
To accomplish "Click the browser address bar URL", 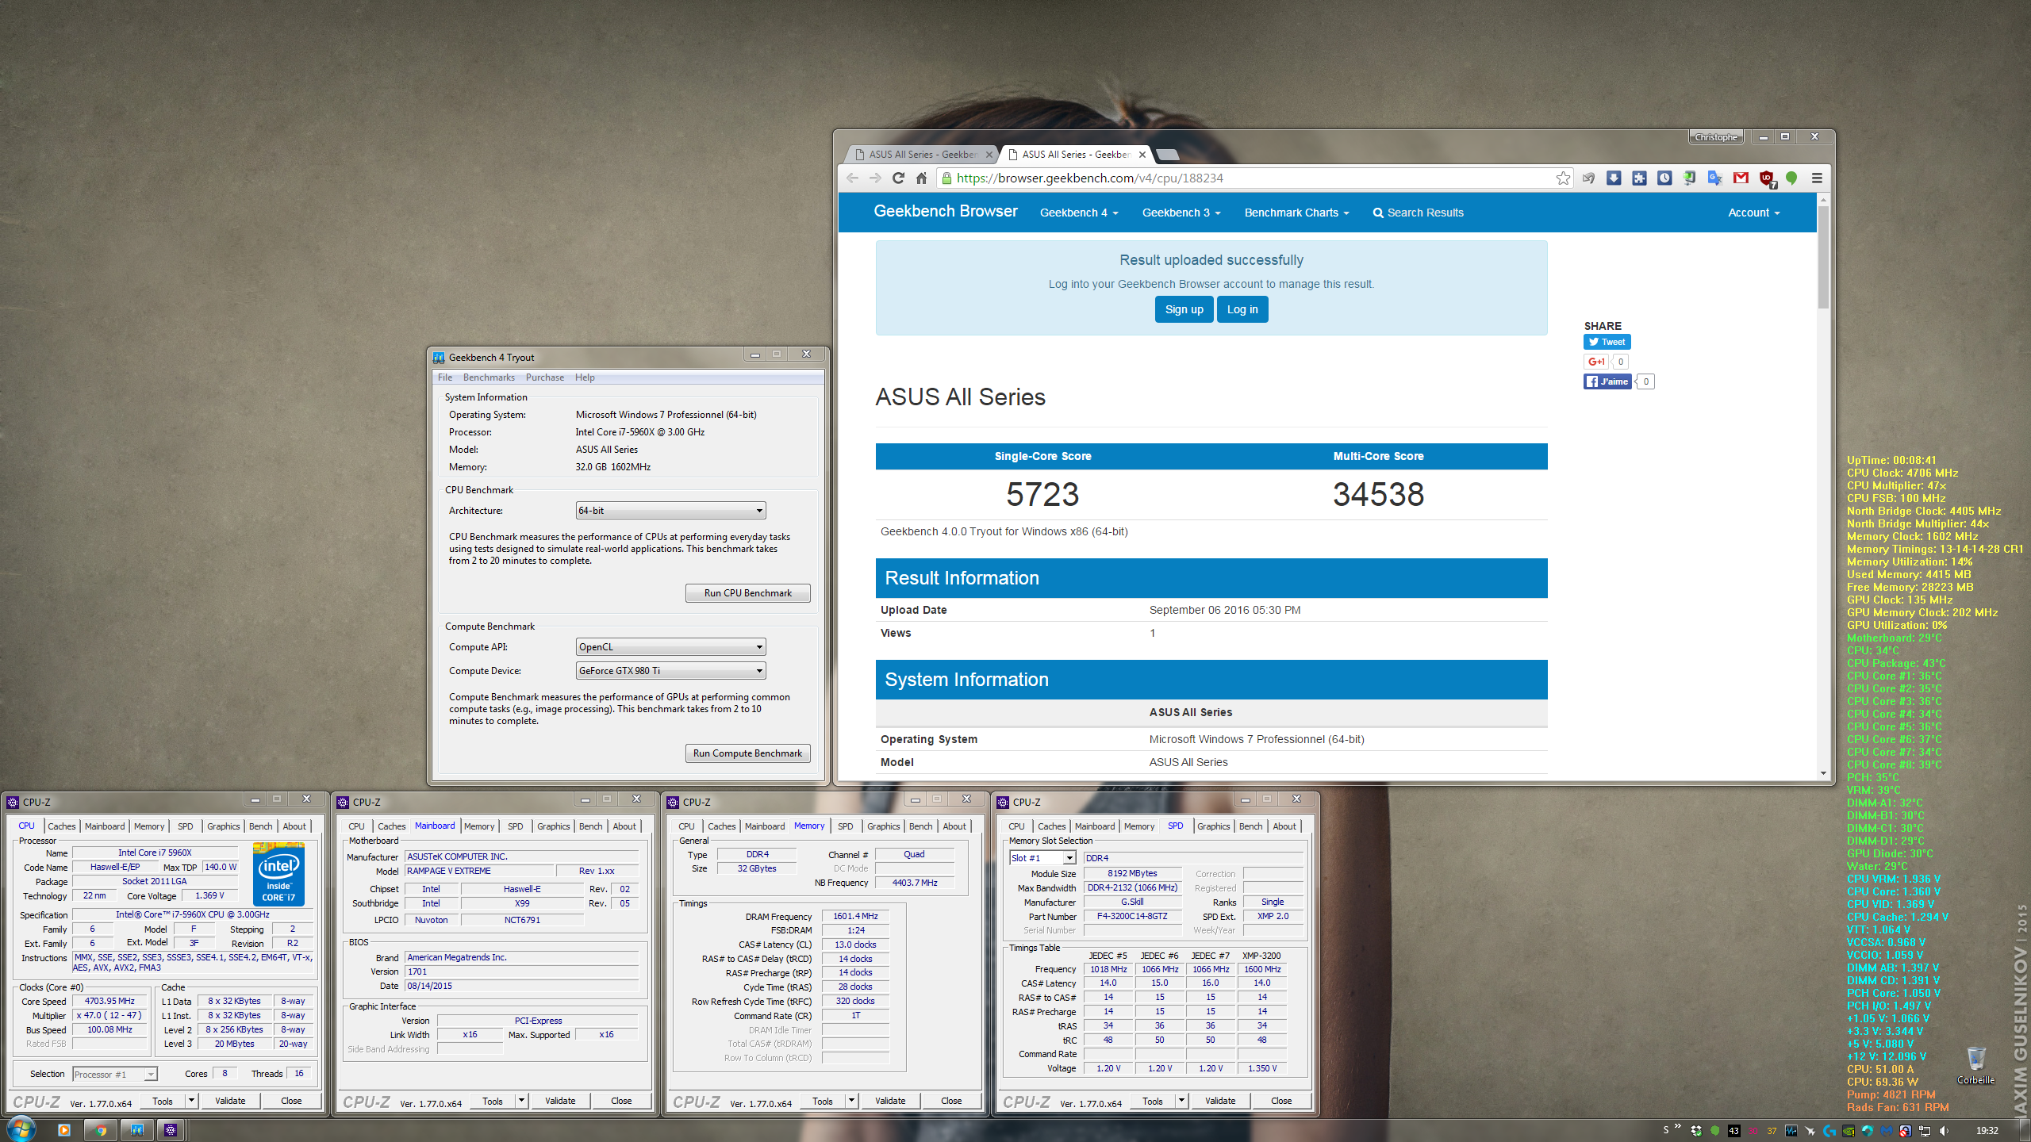I will [x=1089, y=178].
